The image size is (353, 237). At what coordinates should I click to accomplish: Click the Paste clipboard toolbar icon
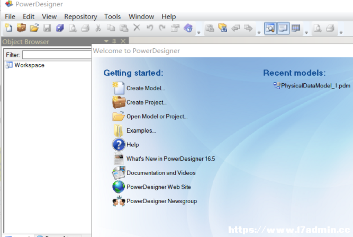124,28
